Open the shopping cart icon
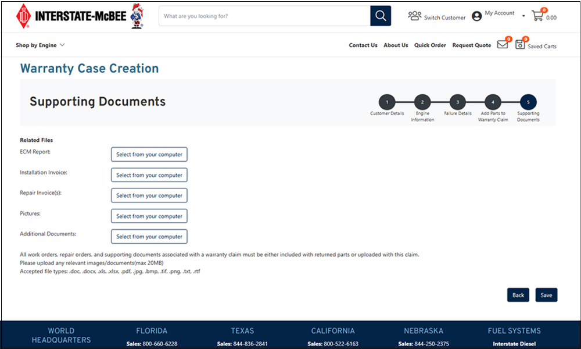The image size is (581, 349). coord(537,16)
